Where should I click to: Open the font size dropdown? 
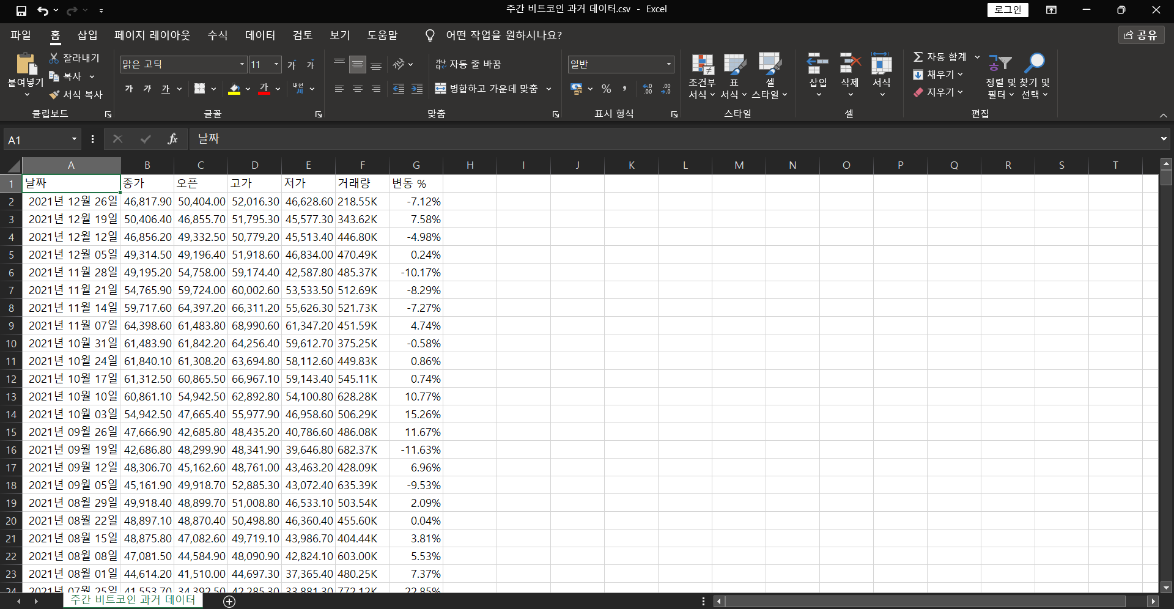pos(276,64)
